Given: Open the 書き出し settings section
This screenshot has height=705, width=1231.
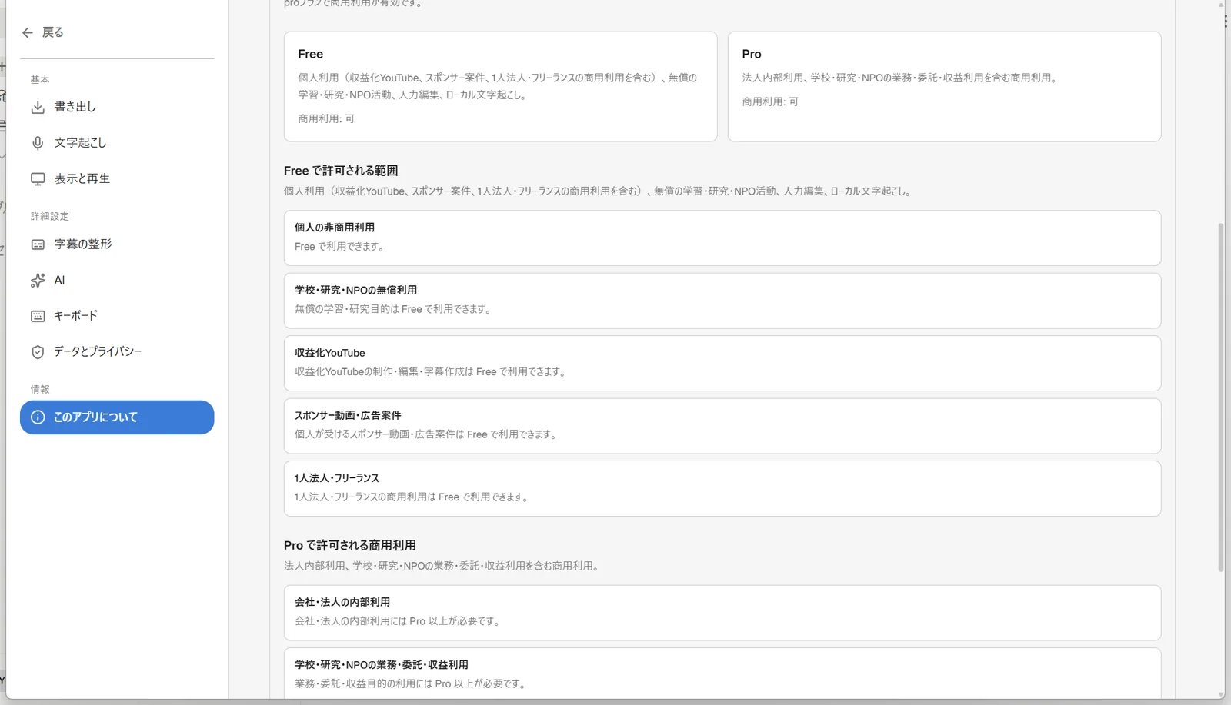Looking at the screenshot, I should pyautogui.click(x=117, y=107).
